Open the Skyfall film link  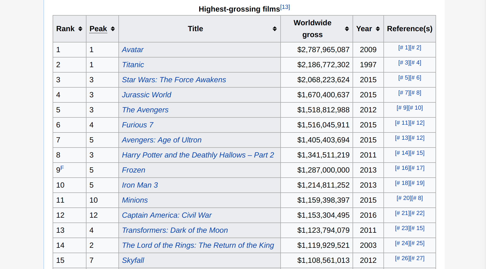point(133,260)
